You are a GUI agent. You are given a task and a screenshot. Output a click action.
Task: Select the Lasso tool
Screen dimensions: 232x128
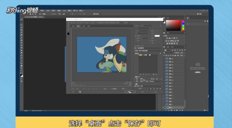(x=22, y=25)
